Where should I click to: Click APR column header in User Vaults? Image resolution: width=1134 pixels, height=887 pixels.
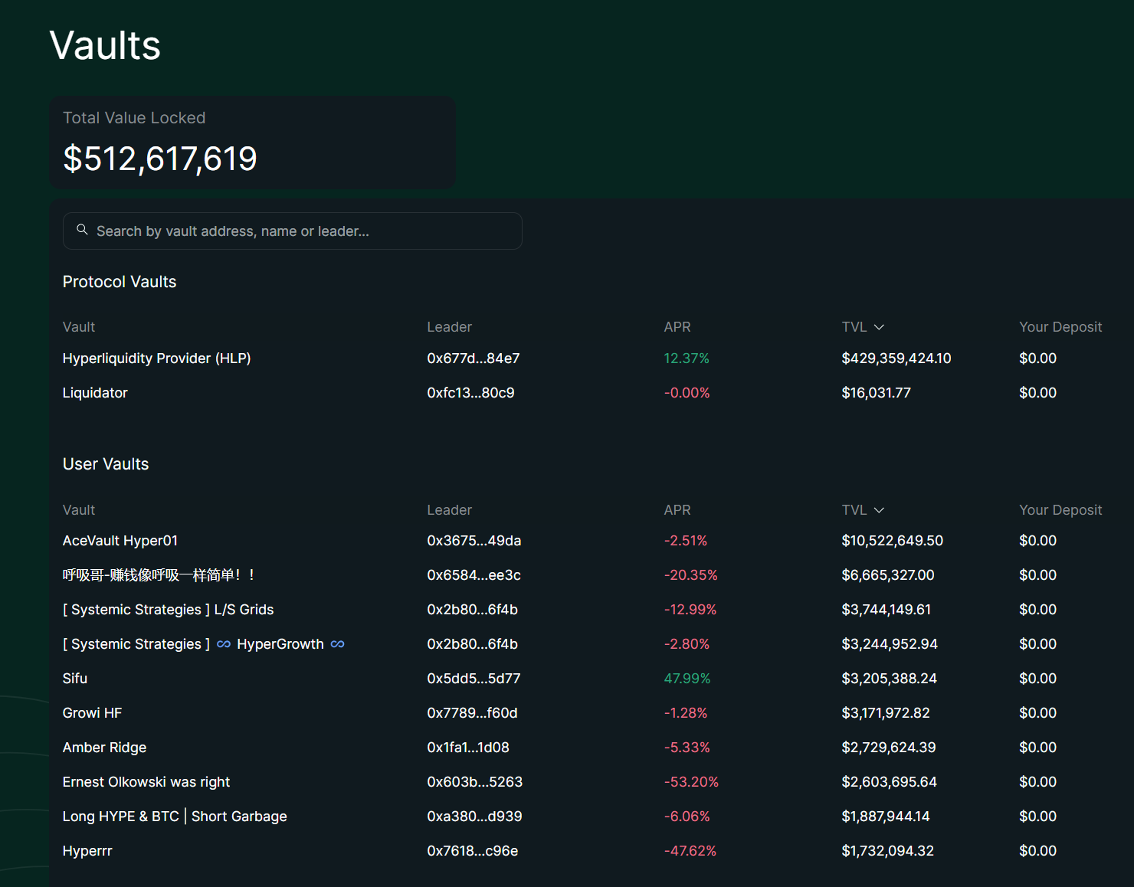pyautogui.click(x=677, y=510)
